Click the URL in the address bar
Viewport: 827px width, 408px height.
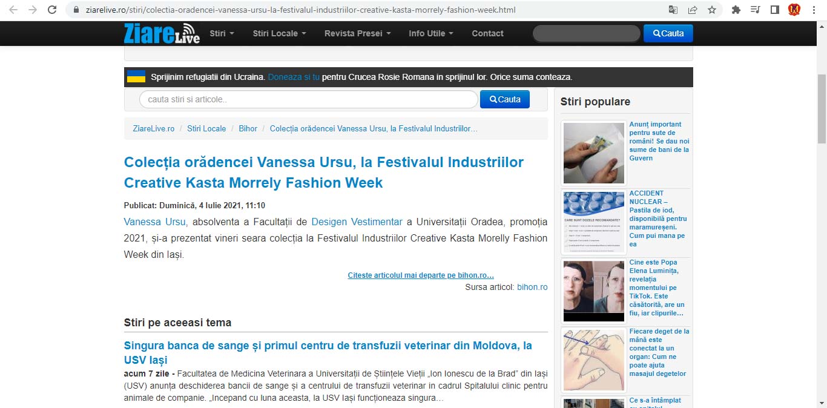pos(300,10)
